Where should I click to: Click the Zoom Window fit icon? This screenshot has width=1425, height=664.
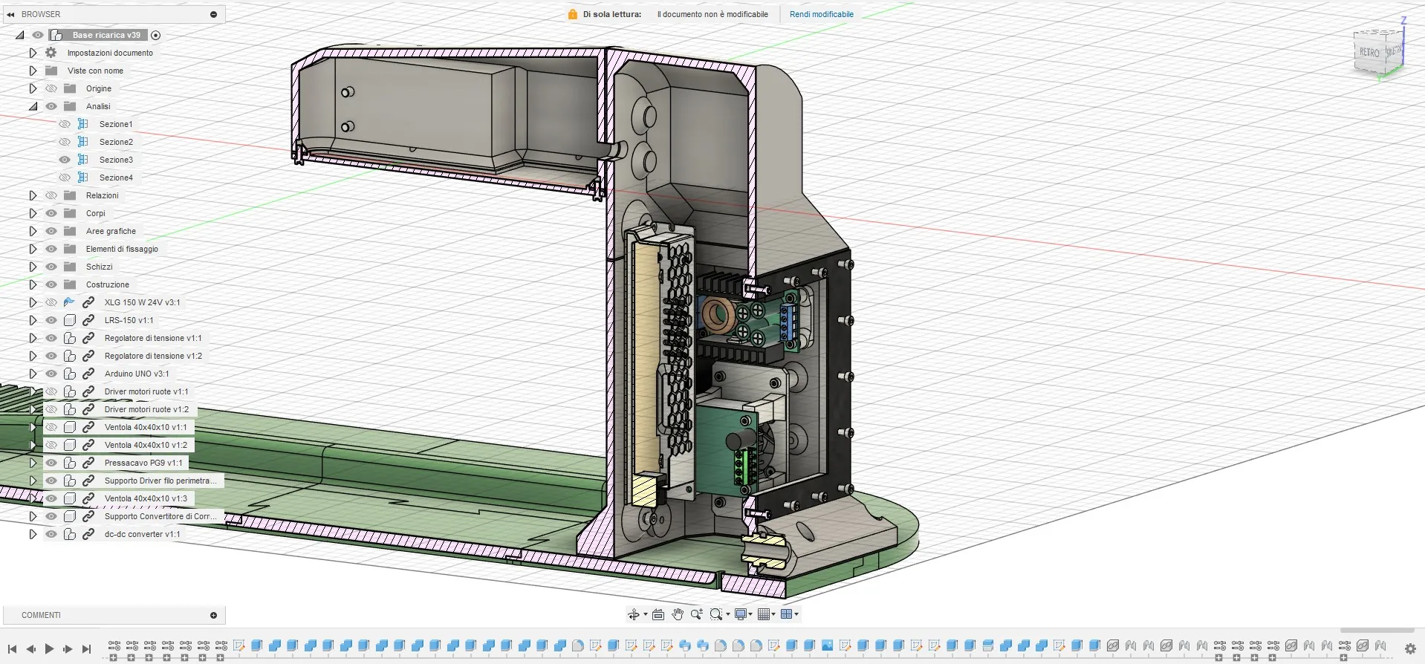(715, 614)
